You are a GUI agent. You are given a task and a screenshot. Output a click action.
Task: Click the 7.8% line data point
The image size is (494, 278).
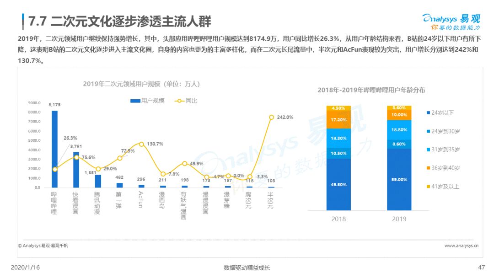pyautogui.click(x=163, y=174)
